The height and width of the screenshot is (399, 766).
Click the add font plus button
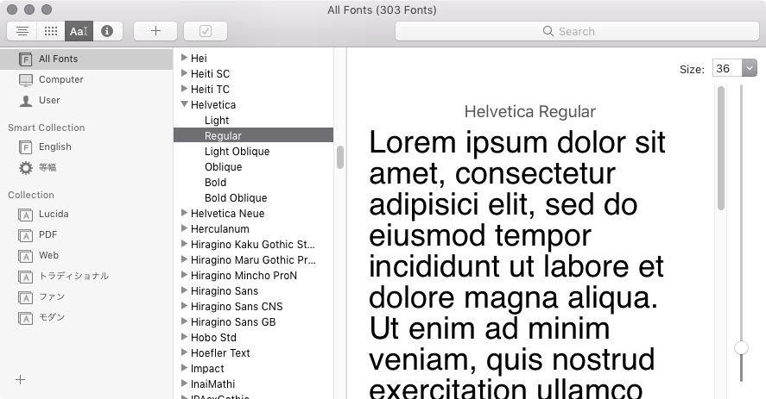155,31
